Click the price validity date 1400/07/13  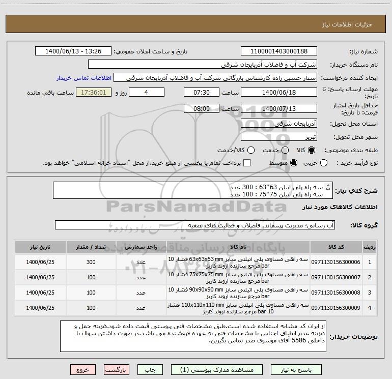279,109
